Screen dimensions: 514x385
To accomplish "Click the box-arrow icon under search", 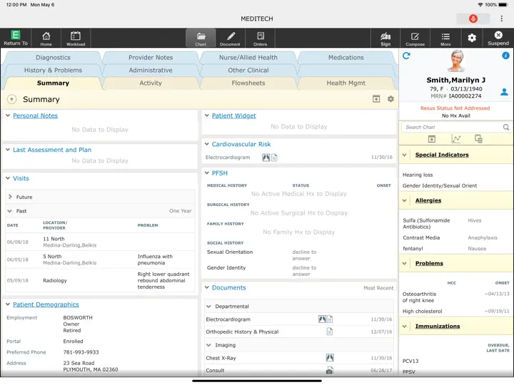I will 432,139.
